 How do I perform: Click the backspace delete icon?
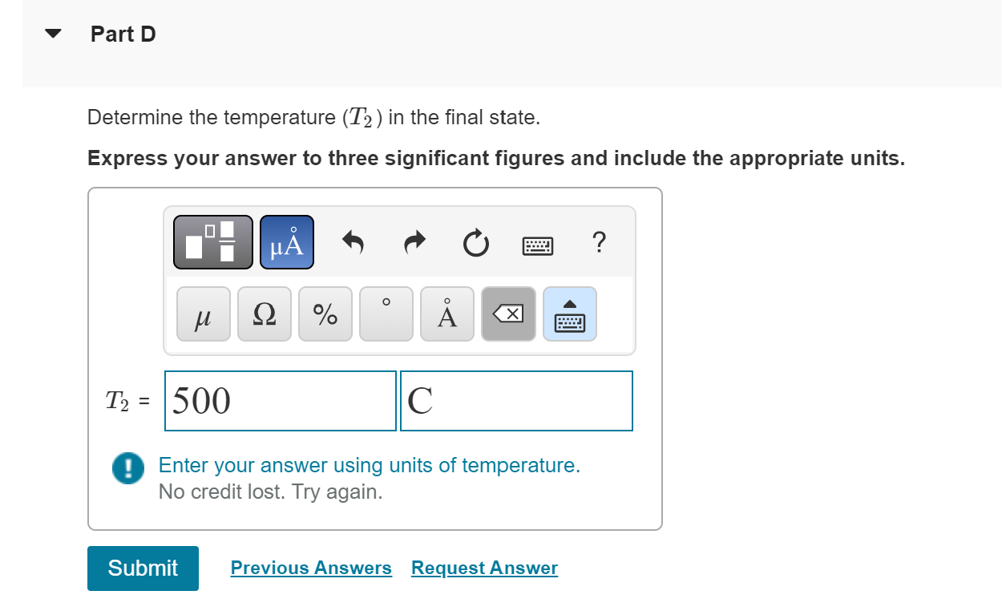pyautogui.click(x=508, y=314)
